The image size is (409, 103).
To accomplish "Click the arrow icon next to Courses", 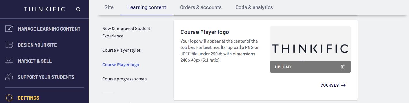I will tap(343, 85).
